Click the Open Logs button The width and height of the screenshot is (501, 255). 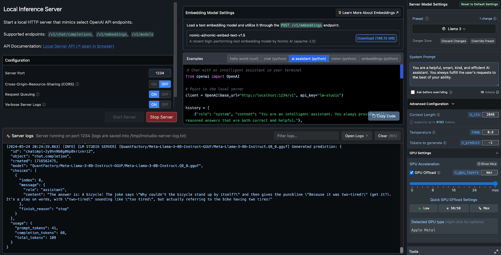(357, 136)
